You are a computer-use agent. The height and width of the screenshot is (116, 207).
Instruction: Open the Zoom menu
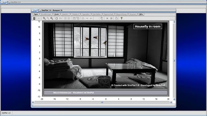point(57,14)
